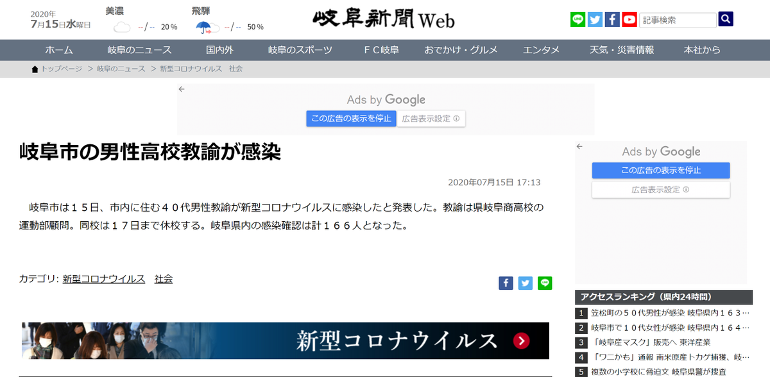Click the 美濃 weather region label
This screenshot has width=770, height=377.
(114, 11)
